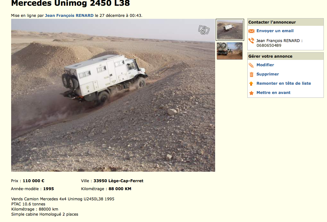Click the phone number 0680650489
The width and height of the screenshot is (327, 222).
[269, 46]
